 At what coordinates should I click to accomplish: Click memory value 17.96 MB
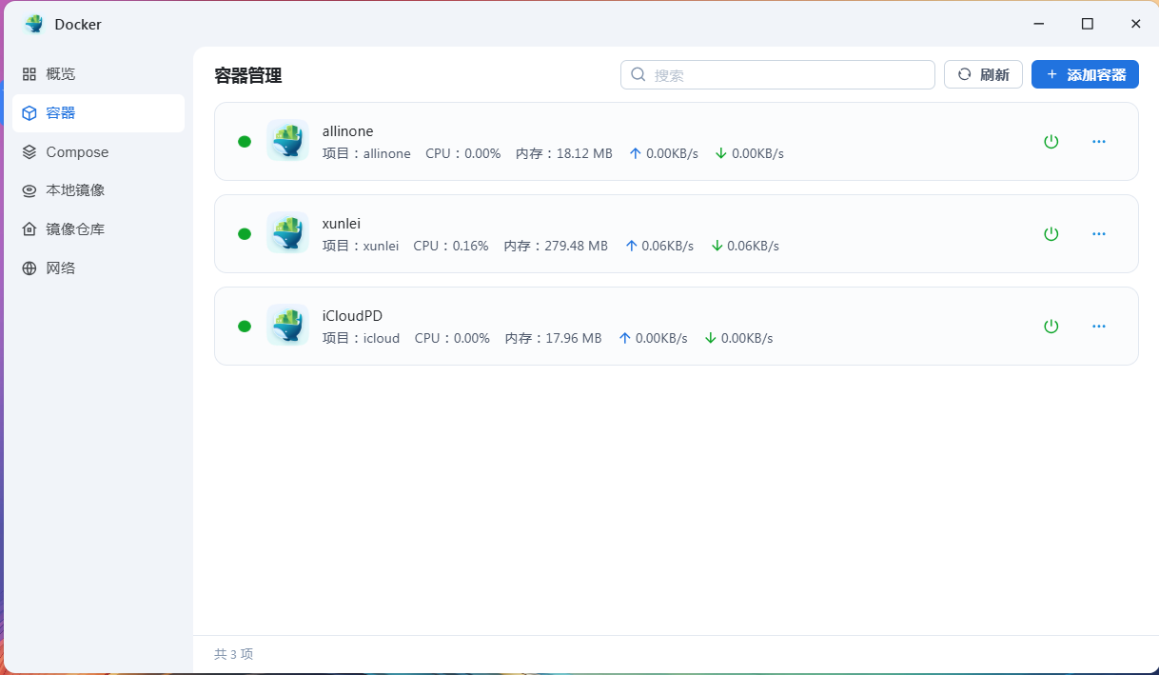574,338
